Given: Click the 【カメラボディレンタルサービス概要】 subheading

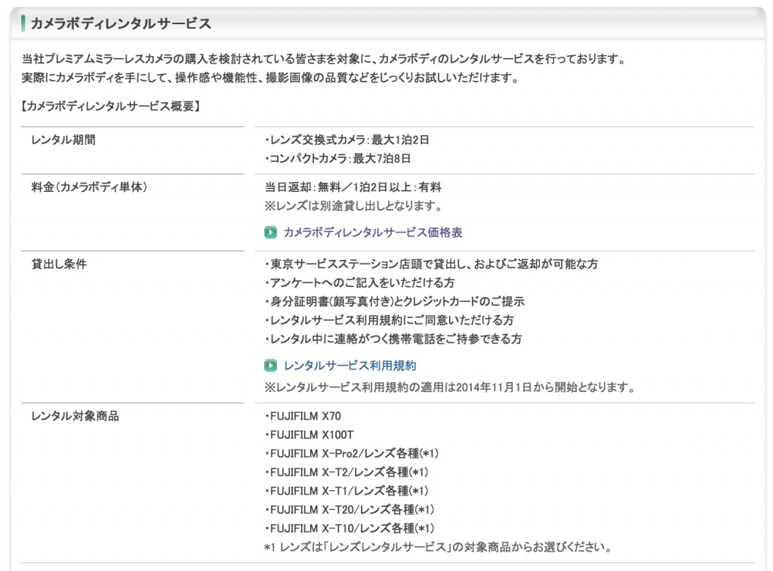Looking at the screenshot, I should (110, 106).
